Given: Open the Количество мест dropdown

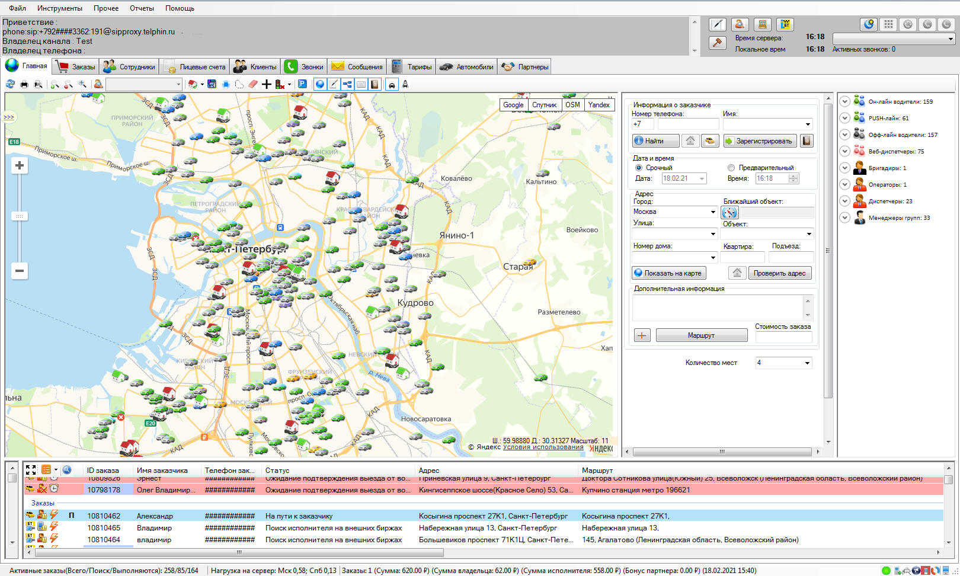Looking at the screenshot, I should pos(807,363).
